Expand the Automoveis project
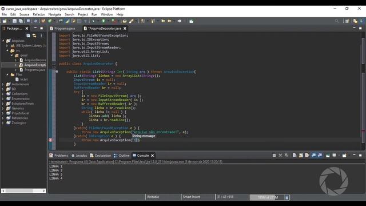Image resolution: width=366 pixels, height=206 pixels. [x=3, y=84]
